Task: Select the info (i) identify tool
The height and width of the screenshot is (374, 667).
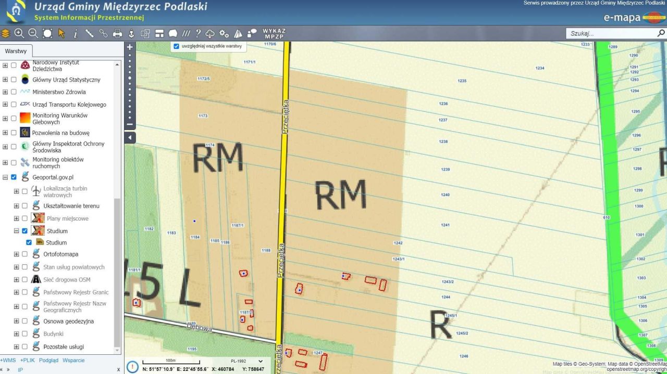Action: click(75, 33)
